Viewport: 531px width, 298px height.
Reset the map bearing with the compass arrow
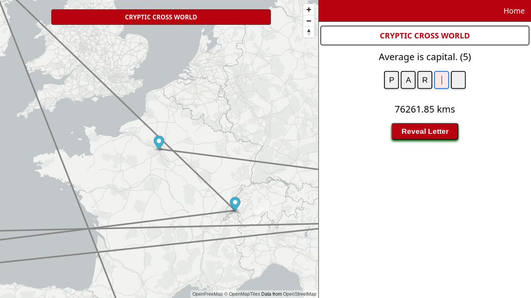(x=308, y=31)
